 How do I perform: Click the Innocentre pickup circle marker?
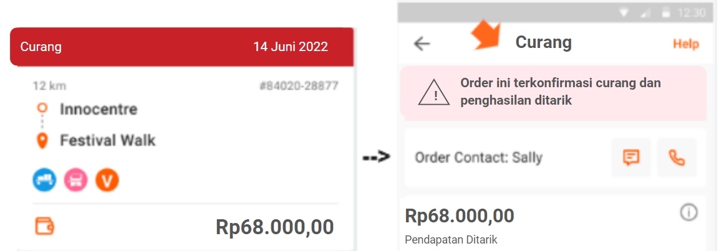[x=42, y=108]
